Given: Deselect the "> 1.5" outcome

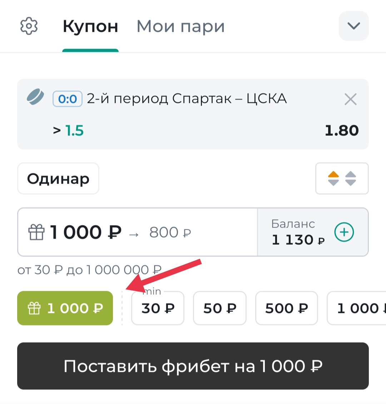Looking at the screenshot, I should pyautogui.click(x=69, y=130).
